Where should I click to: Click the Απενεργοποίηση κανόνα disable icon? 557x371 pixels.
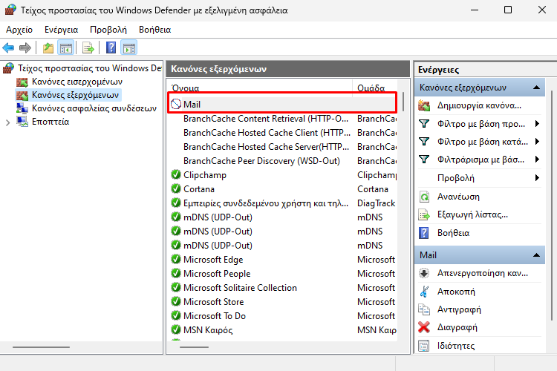coord(424,273)
